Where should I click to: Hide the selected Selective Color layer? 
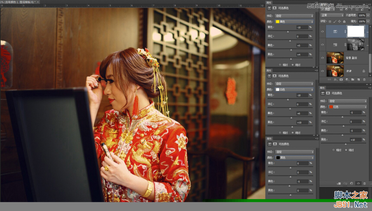(322, 32)
